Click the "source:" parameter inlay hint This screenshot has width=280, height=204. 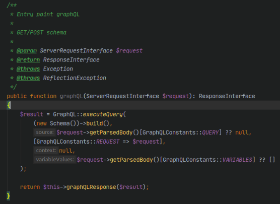(x=45, y=132)
